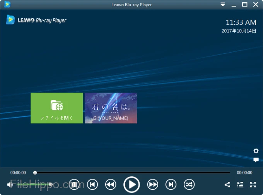
Task: Click the volume slider
Action: 34,185
